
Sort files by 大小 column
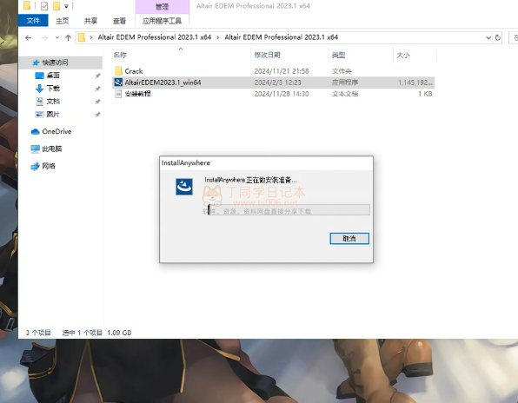pos(402,55)
